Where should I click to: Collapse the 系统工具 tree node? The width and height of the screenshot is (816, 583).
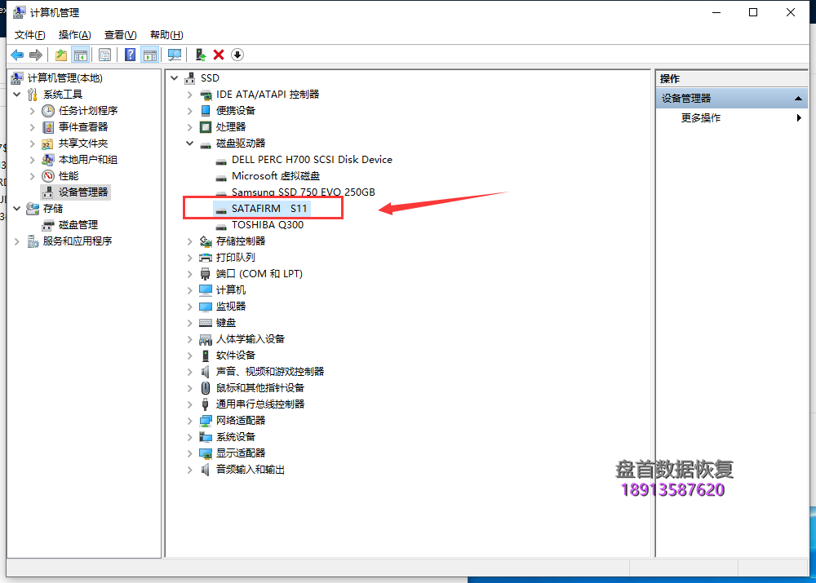pyautogui.click(x=17, y=94)
